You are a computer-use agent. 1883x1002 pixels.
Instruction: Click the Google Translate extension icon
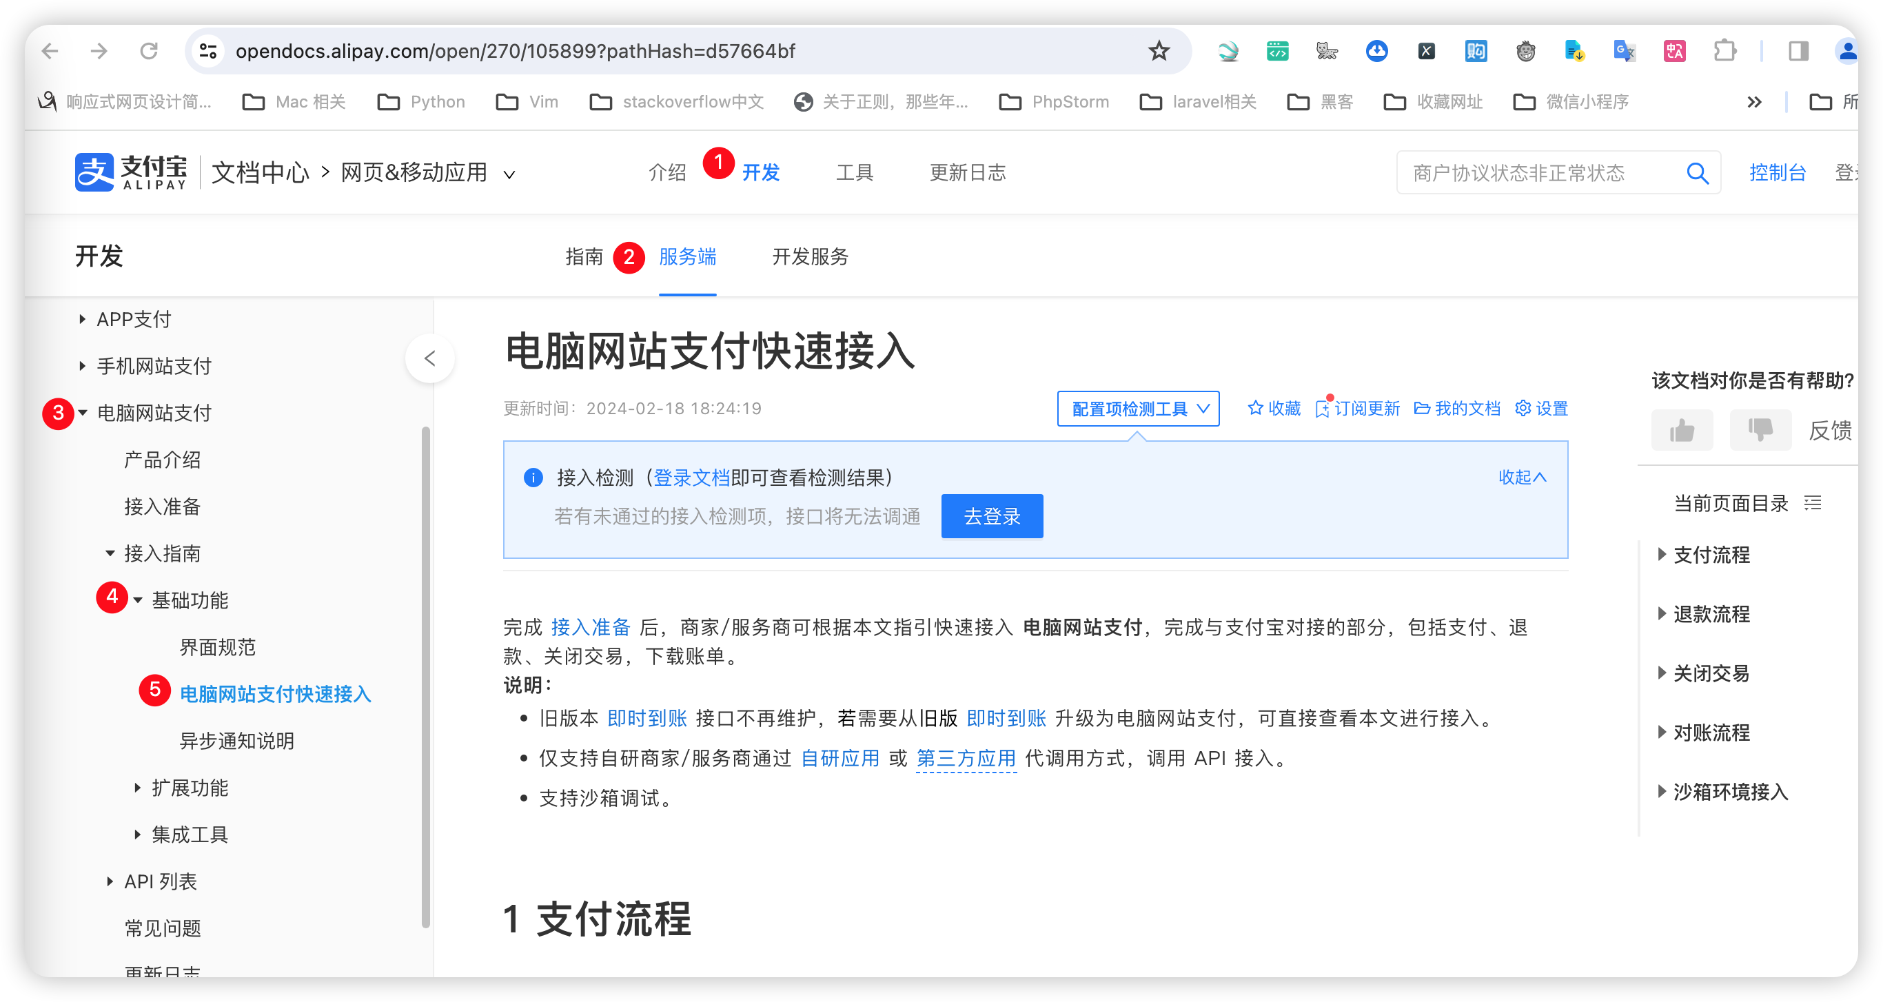point(1625,51)
